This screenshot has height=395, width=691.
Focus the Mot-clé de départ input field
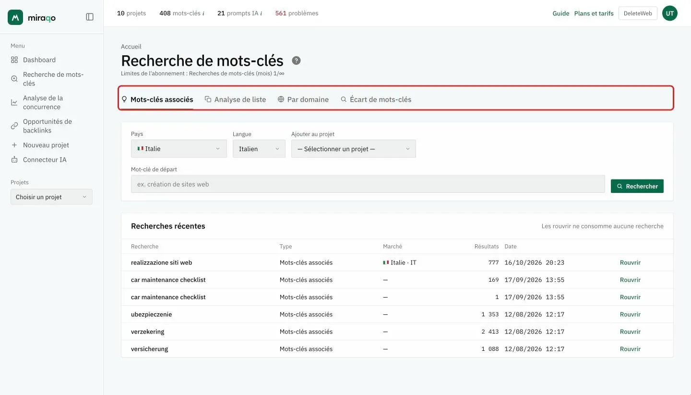(x=368, y=184)
